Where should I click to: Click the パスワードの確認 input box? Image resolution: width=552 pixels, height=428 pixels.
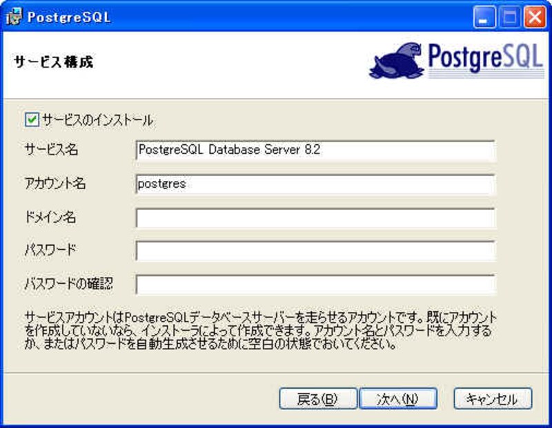(x=315, y=284)
